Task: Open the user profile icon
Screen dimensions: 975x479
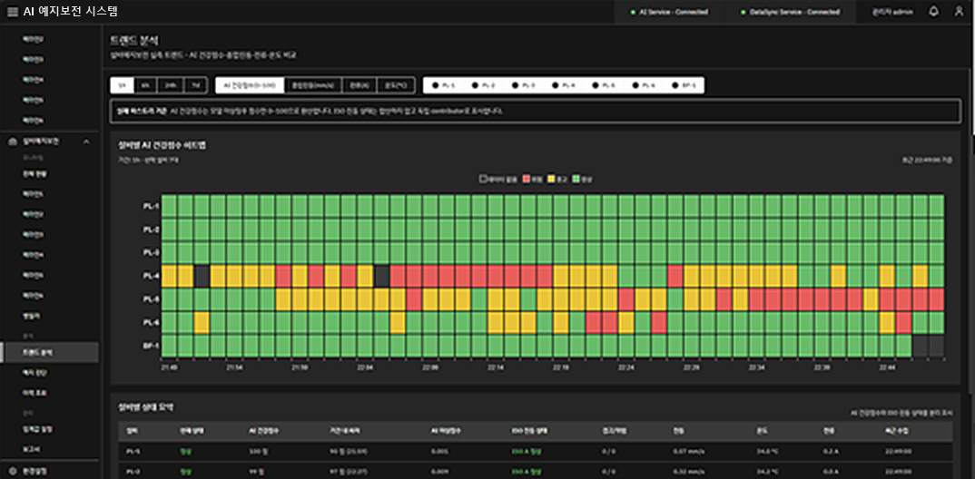Action: coord(959,12)
